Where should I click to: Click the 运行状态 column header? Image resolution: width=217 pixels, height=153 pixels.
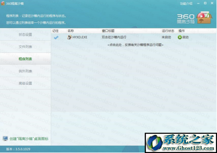pyautogui.click(x=168, y=31)
